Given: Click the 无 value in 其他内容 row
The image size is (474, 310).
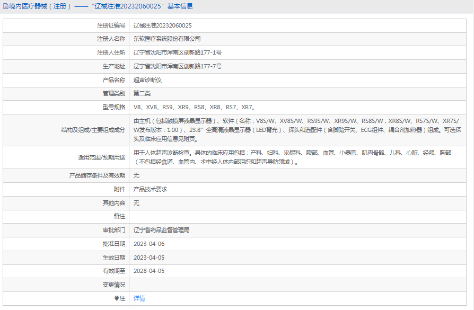Looking at the screenshot, I should [x=136, y=203].
